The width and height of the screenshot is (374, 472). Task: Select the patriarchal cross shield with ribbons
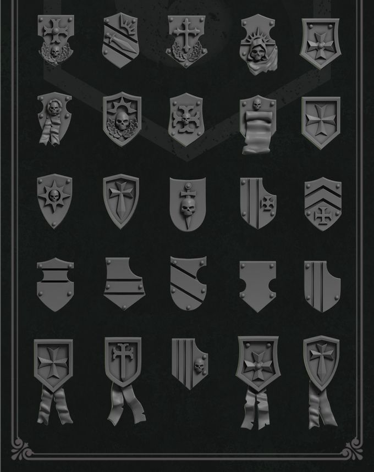(125, 381)
